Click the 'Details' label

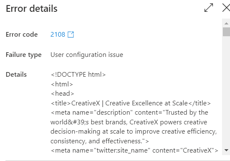click(x=16, y=75)
